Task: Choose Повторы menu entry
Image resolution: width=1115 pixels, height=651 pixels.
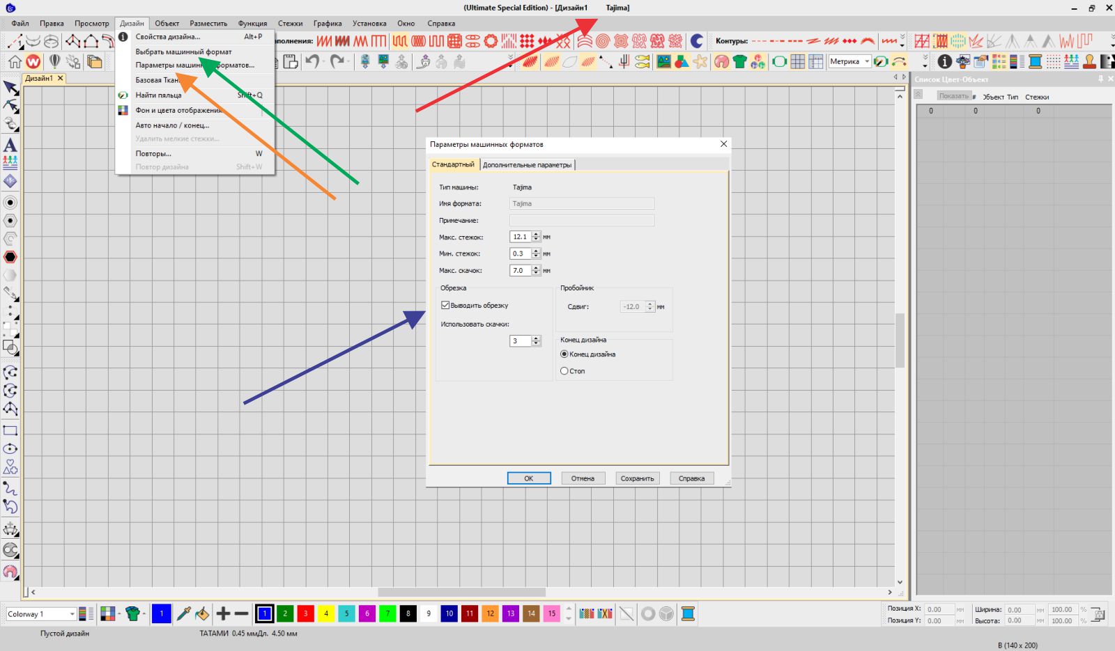Action: [x=153, y=153]
